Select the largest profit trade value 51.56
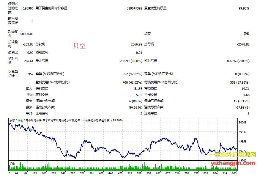The width and height of the screenshot is (260, 177). point(138,88)
